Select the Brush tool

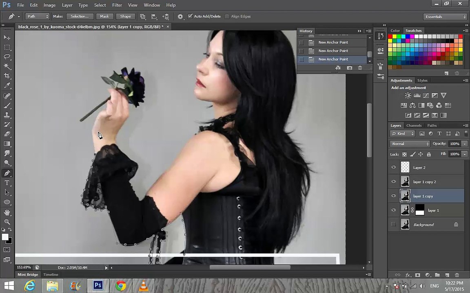(x=7, y=105)
